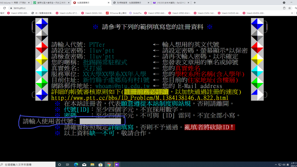The image size is (297, 167).
Task: Open the volume control in the system tray
Action: coord(284,165)
